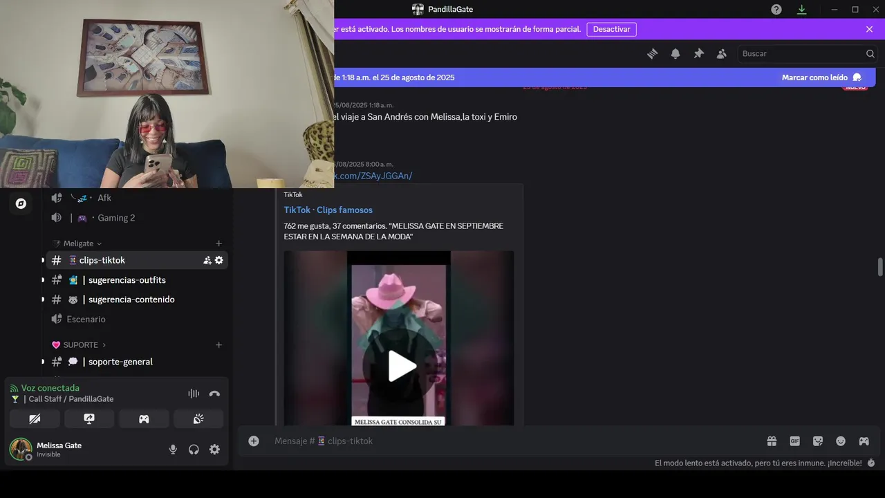
Task: Deafen with the headphones icon
Action: coord(194,450)
